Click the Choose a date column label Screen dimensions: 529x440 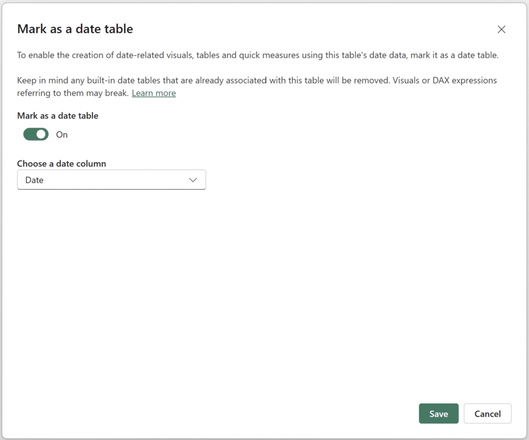tap(61, 163)
